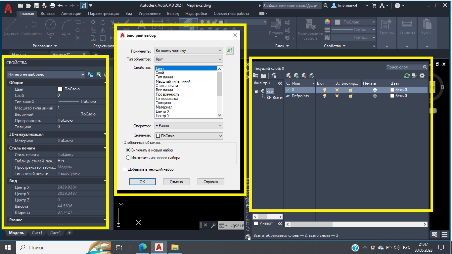This screenshot has height=254, width=452.
Task: Click the Отмена button
Action: (176, 182)
